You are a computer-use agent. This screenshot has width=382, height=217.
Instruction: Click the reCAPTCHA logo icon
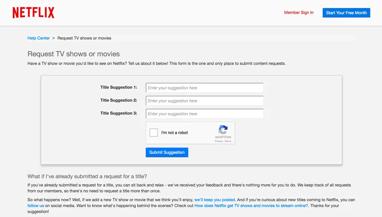click(x=223, y=129)
